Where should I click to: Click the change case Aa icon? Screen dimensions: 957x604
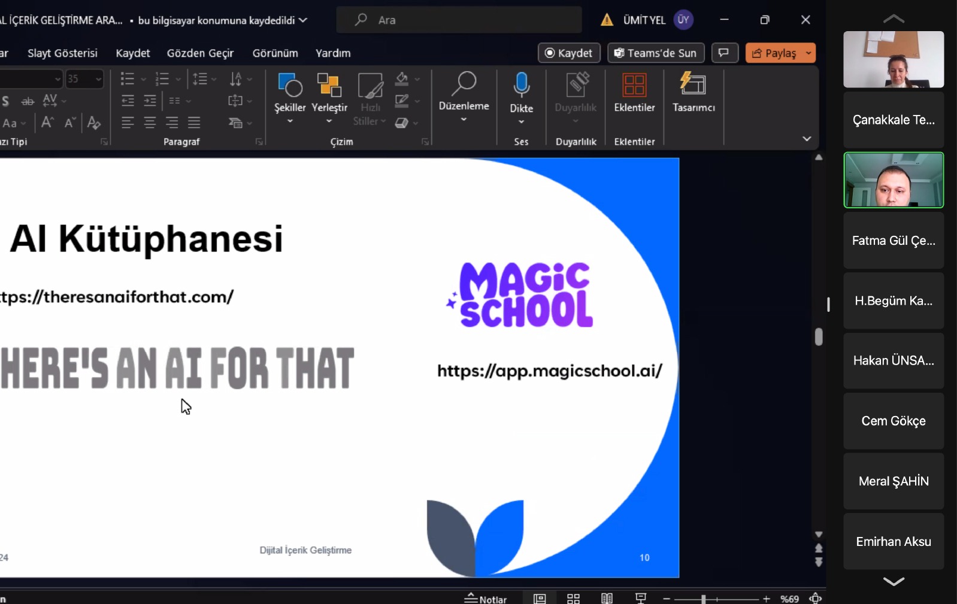coord(10,123)
